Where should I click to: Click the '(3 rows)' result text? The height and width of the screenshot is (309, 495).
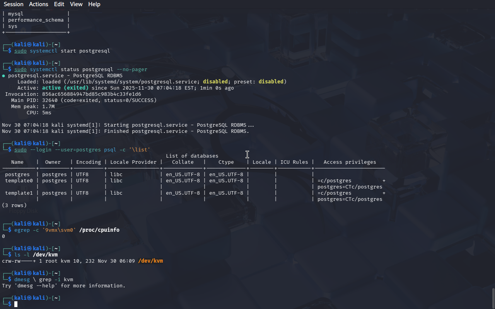coord(14,205)
